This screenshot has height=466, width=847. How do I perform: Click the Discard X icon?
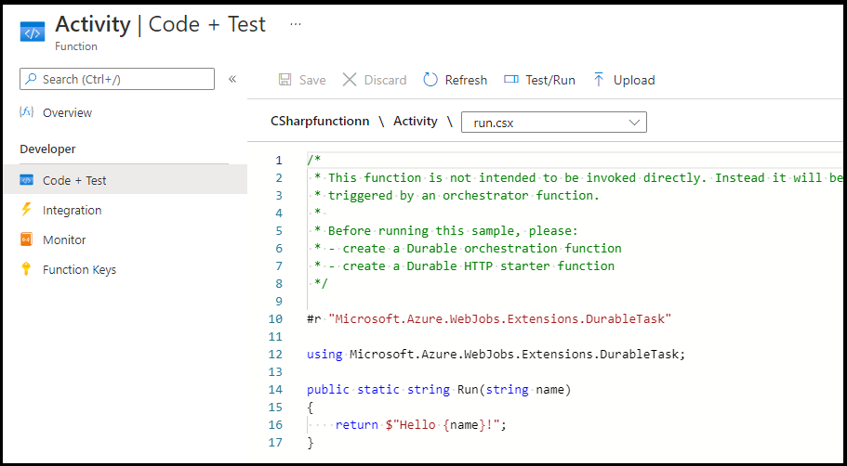pyautogui.click(x=350, y=80)
